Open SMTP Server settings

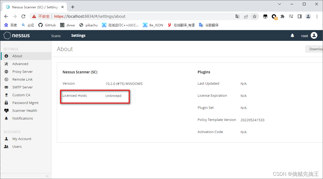tap(26, 87)
